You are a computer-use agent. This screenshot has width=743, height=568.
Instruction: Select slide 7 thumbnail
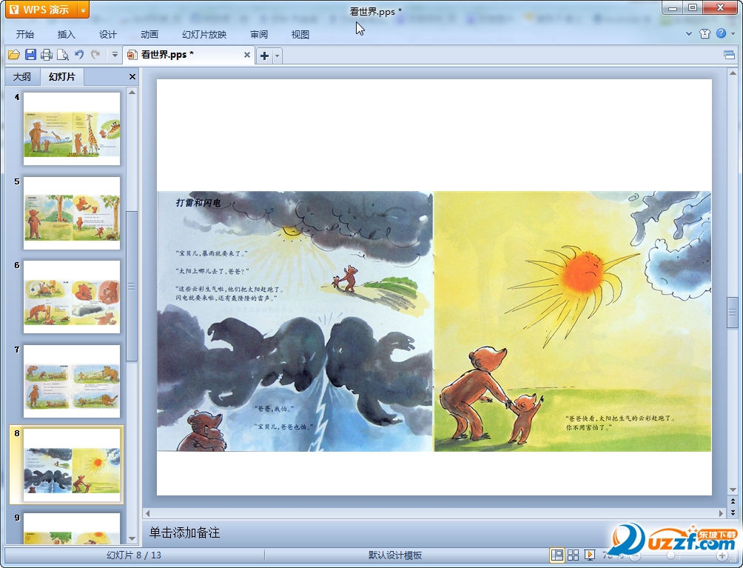[72, 381]
